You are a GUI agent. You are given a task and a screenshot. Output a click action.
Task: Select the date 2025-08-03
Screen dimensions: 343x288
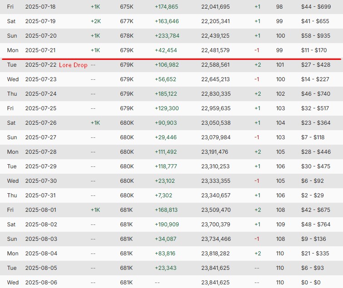coord(41,239)
